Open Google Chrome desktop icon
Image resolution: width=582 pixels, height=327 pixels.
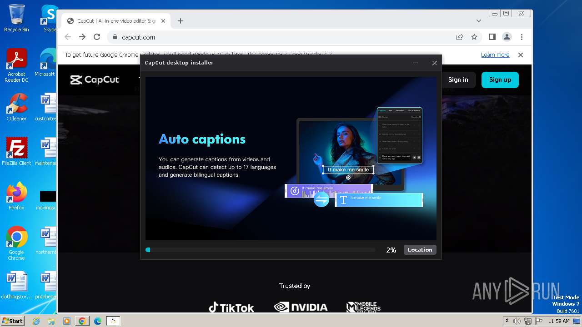[16, 243]
